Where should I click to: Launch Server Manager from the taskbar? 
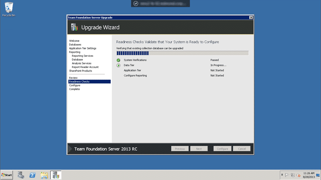pyautogui.click(x=21, y=175)
